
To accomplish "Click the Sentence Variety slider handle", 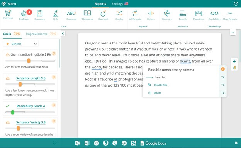I will (18, 128).
